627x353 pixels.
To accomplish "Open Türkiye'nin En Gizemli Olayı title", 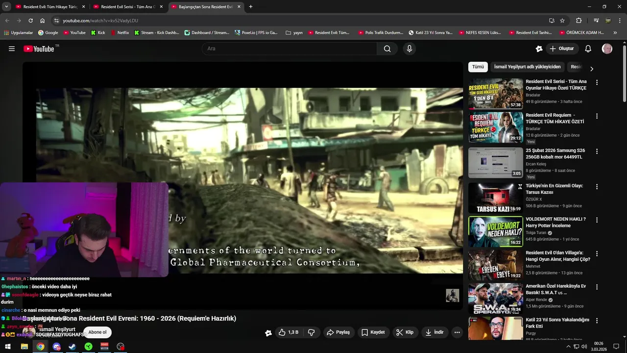I will pyautogui.click(x=554, y=189).
